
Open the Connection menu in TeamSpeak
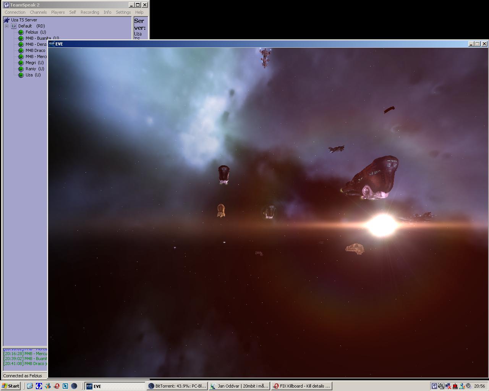[15, 12]
